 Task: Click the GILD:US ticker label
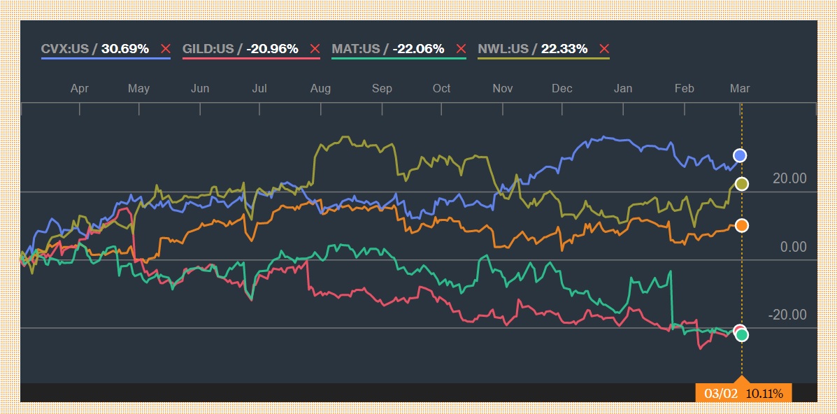pos(208,49)
